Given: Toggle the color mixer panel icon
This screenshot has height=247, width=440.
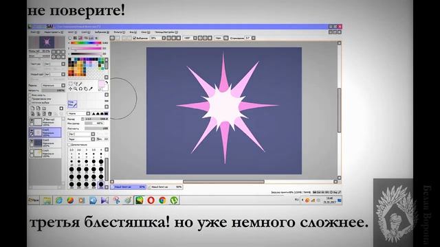Looking at the screenshot, I should point(85,38).
